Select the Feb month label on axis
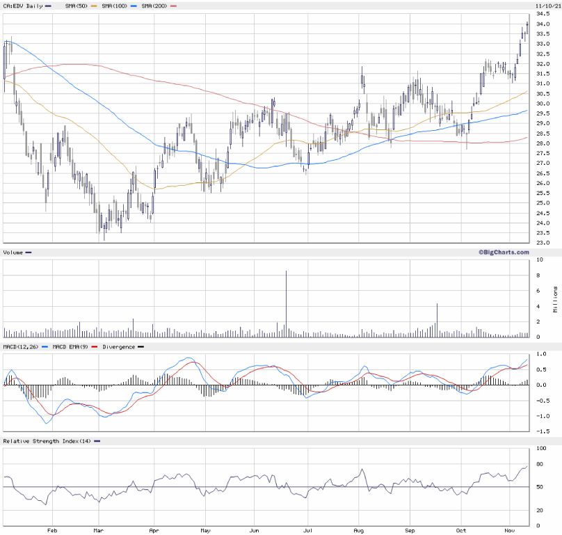The image size is (562, 535). click(52, 529)
